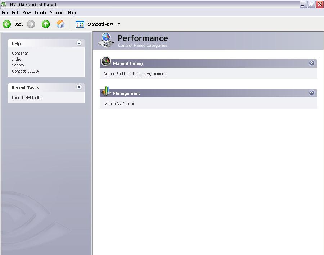Collapse the Recent Tasks panel chevron

(x=79, y=87)
